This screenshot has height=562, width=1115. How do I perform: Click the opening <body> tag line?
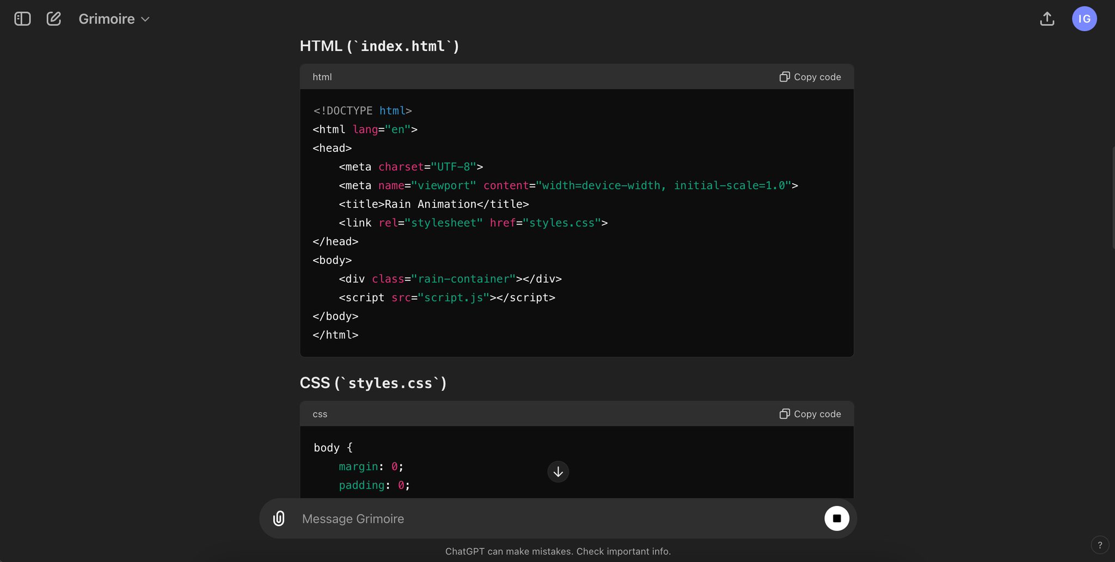(x=332, y=260)
